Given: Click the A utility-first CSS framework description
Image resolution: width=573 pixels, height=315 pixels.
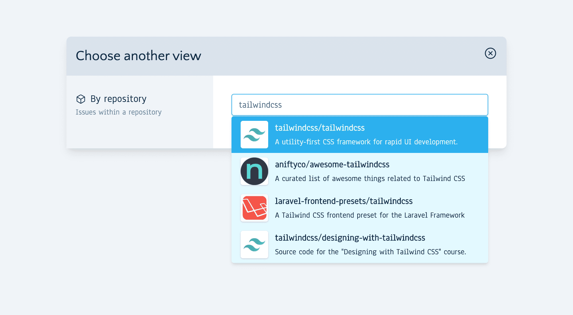Looking at the screenshot, I should coord(366,142).
